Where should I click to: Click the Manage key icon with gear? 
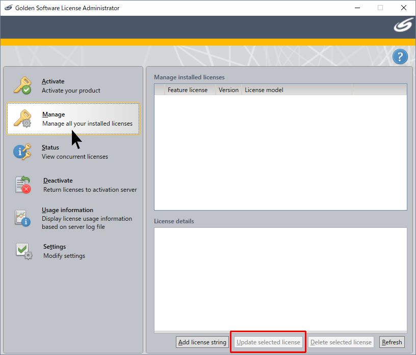tap(22, 119)
